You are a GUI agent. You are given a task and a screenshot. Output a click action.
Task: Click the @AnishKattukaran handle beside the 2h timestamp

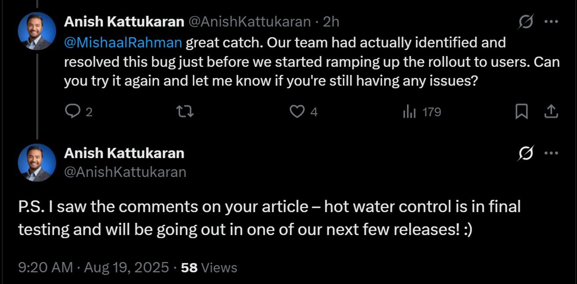coord(249,22)
